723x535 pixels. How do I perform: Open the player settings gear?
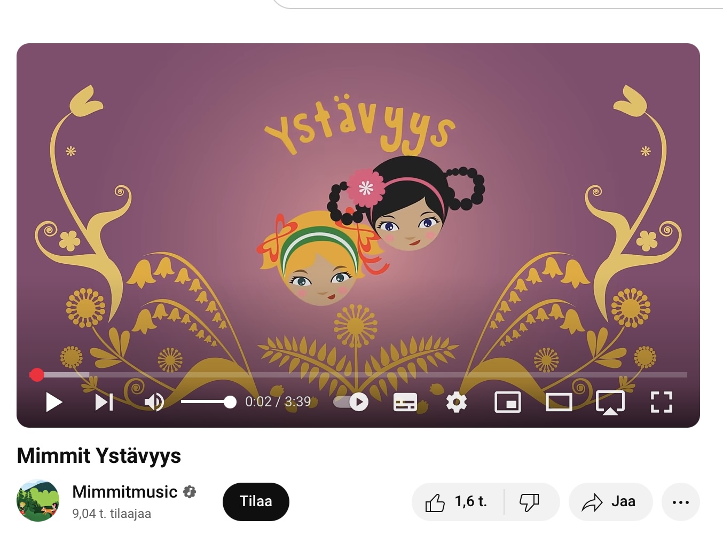pos(457,402)
